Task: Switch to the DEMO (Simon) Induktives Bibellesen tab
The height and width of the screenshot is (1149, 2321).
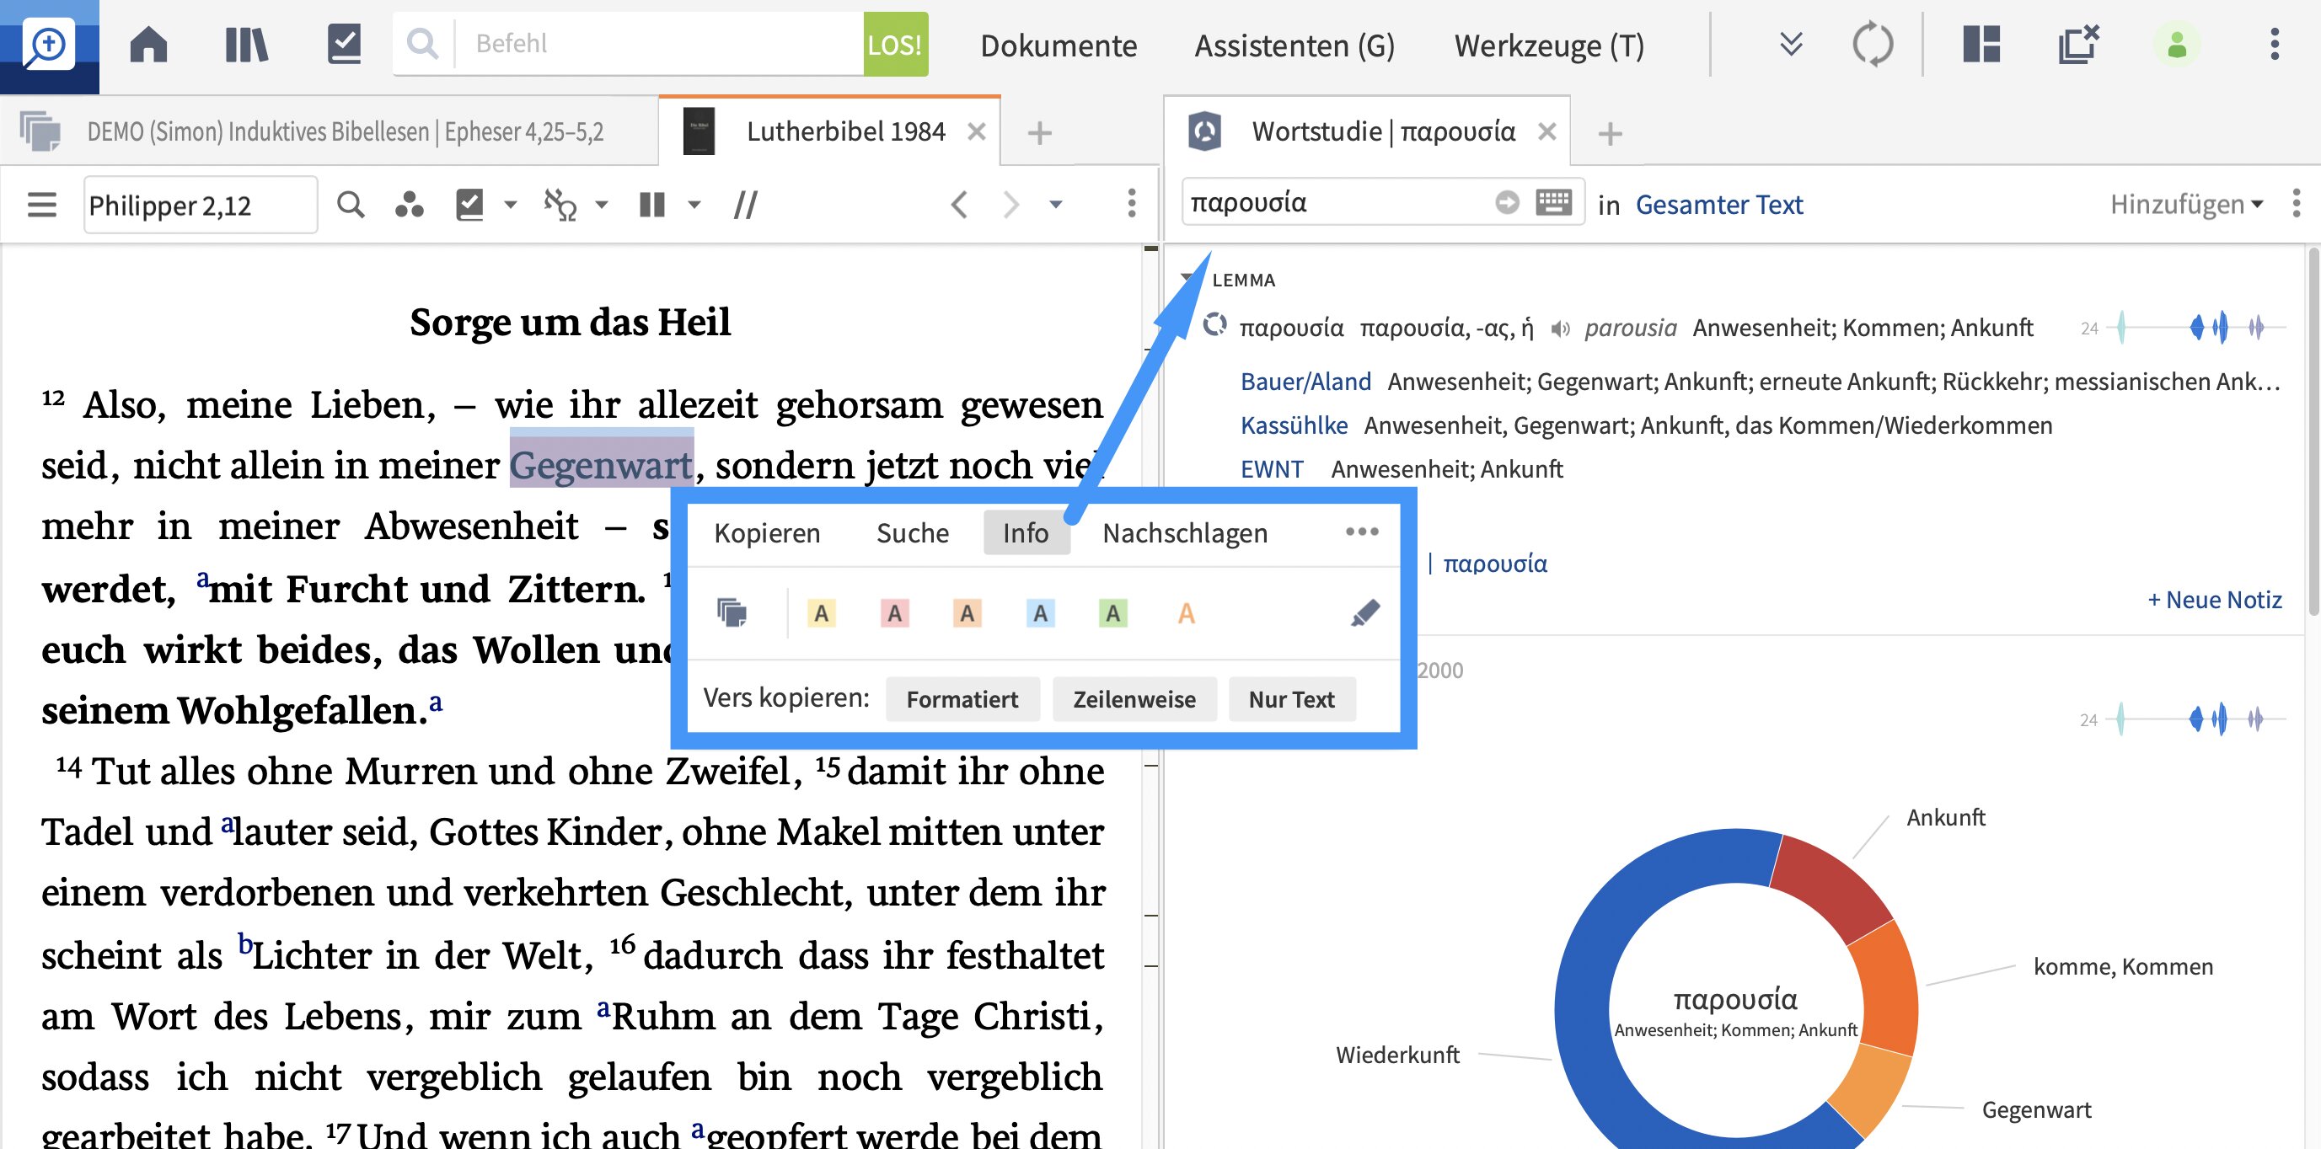Action: (x=345, y=132)
